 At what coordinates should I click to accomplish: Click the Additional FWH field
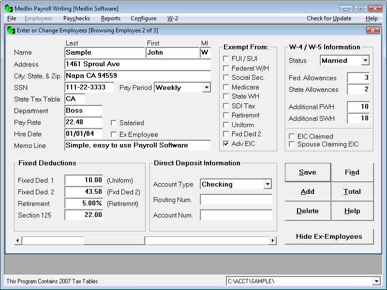click(358, 107)
